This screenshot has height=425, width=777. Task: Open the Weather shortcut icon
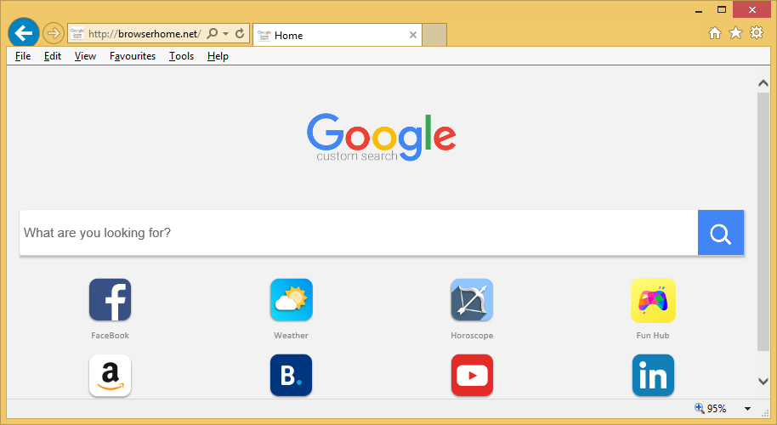[292, 300]
